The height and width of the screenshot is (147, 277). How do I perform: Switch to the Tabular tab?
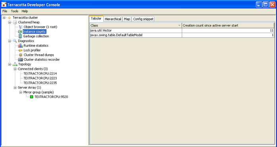point(96,19)
